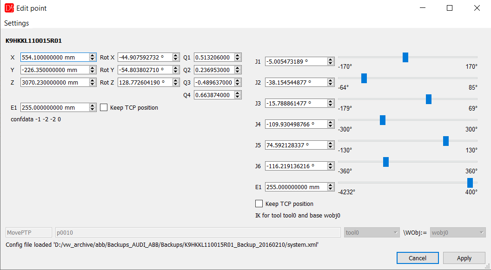
Task: Maximize the Edit point window
Action: [x=450, y=8]
